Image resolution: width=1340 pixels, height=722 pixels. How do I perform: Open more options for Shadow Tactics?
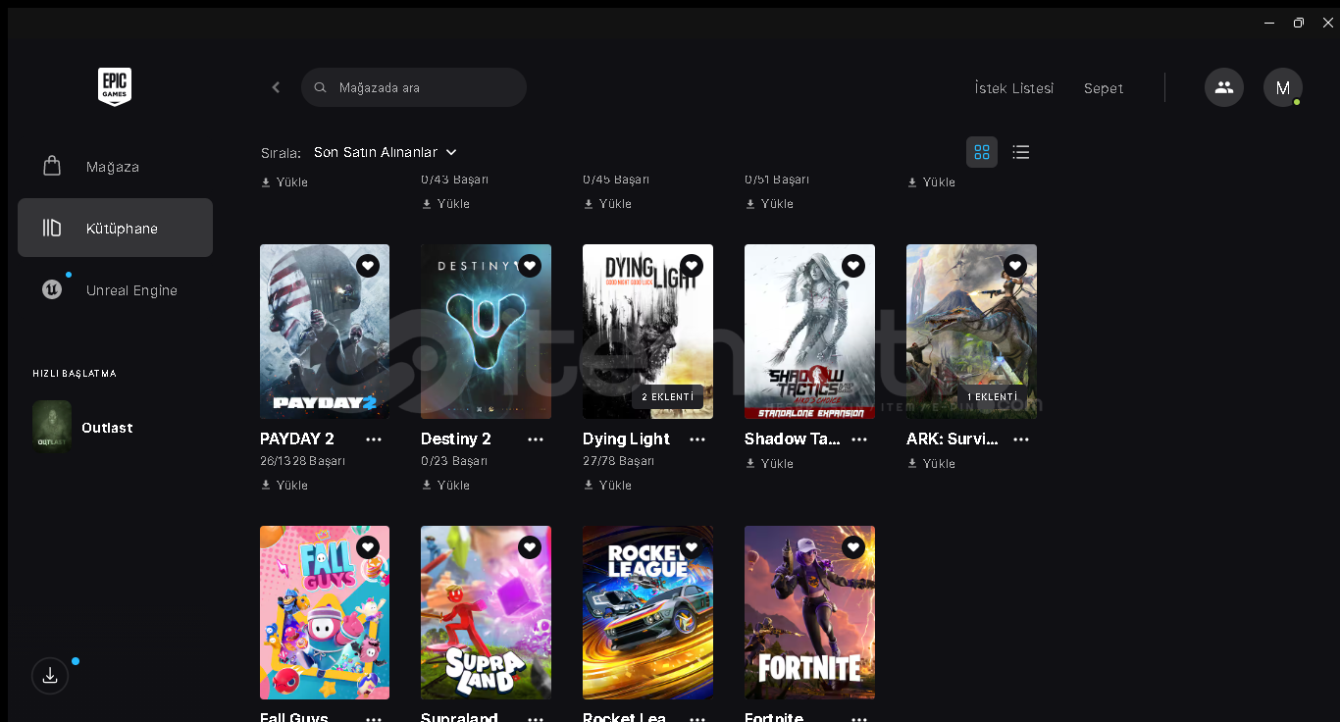pos(859,439)
